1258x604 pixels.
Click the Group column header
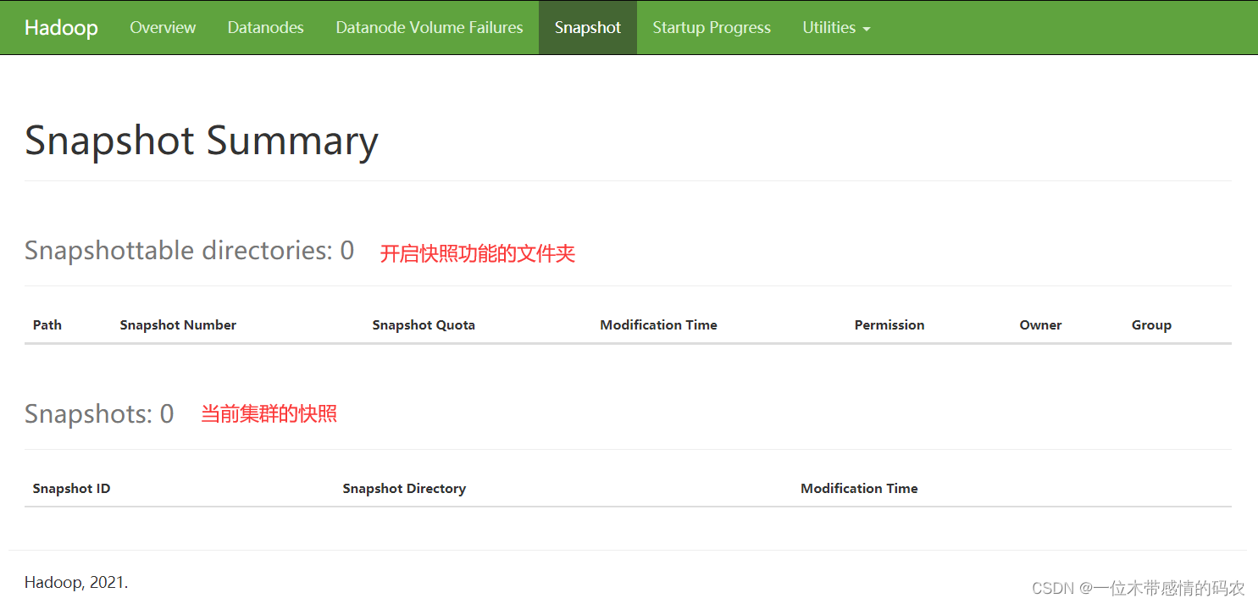(x=1151, y=325)
